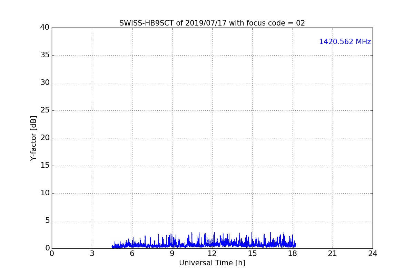Click the y-axis tick label 40
Viewport: 414px width, 276px height.
coord(45,27)
